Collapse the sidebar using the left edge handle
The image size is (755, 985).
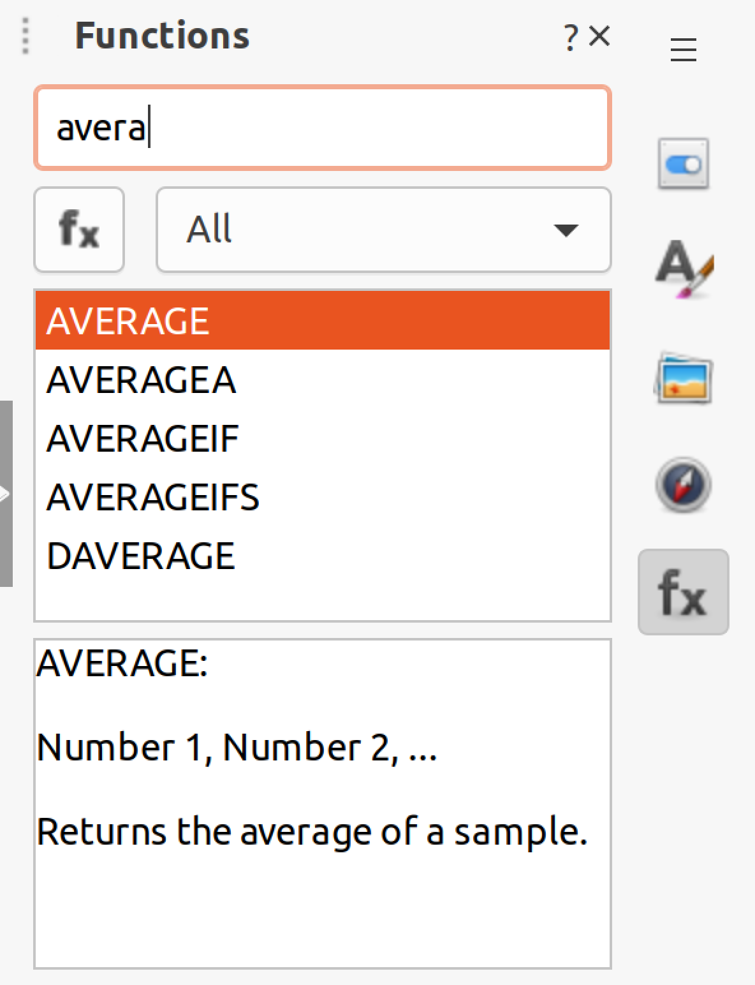pos(6,493)
